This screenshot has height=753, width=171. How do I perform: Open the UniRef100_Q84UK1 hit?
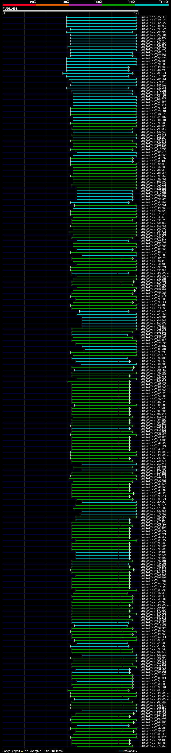pyautogui.click(x=153, y=79)
